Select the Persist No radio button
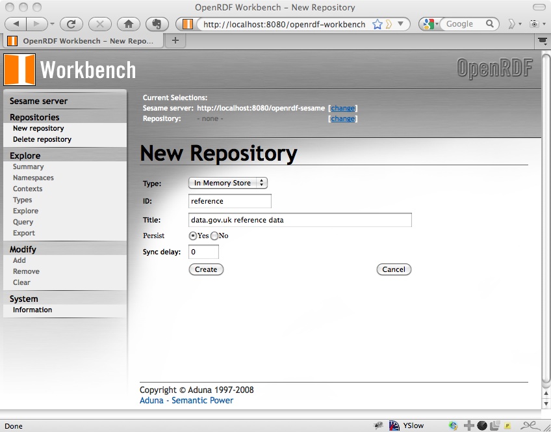The width and height of the screenshot is (551, 432). 214,236
